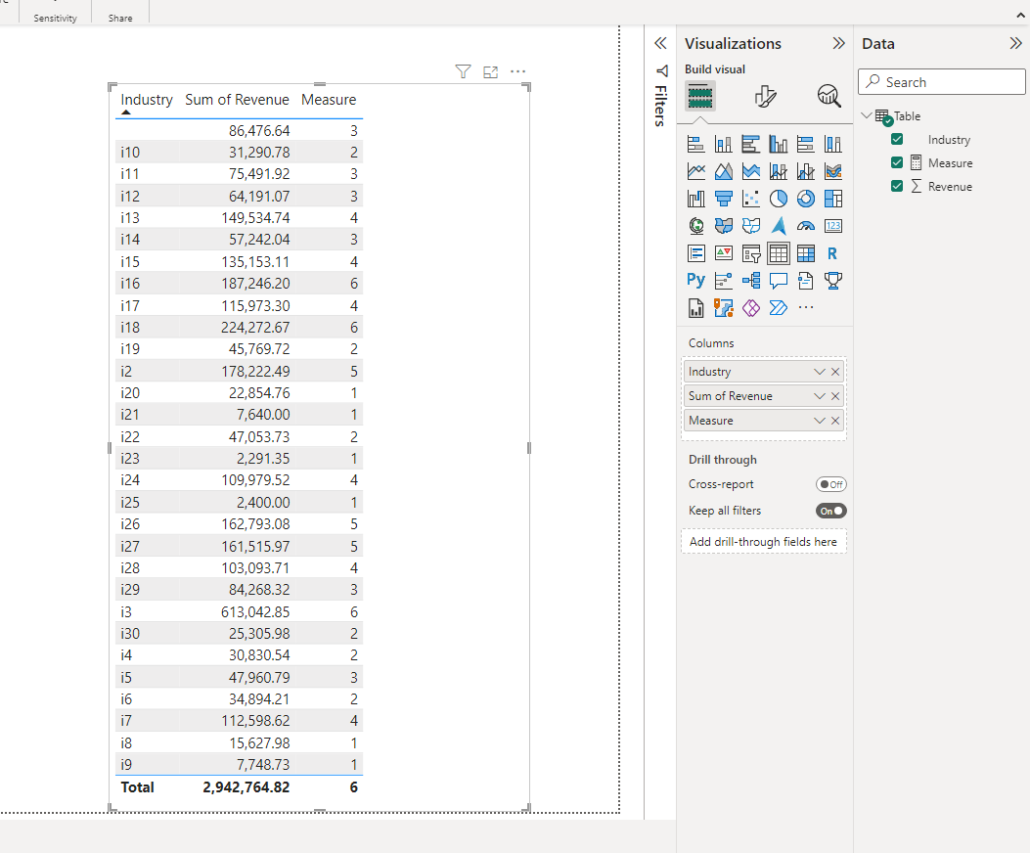
Task: Select the Python visual
Action: (695, 281)
